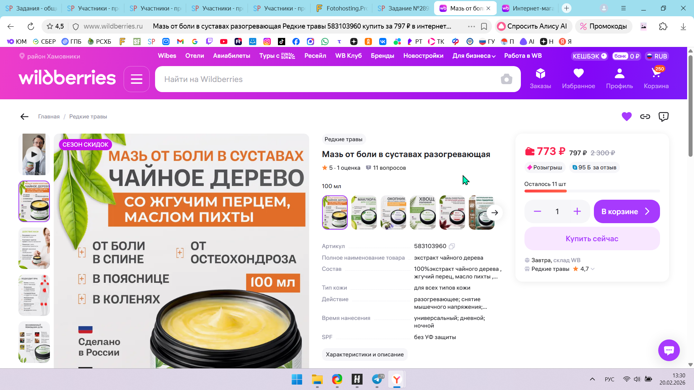
Task: Click Купить сейчас button
Action: coord(592,239)
